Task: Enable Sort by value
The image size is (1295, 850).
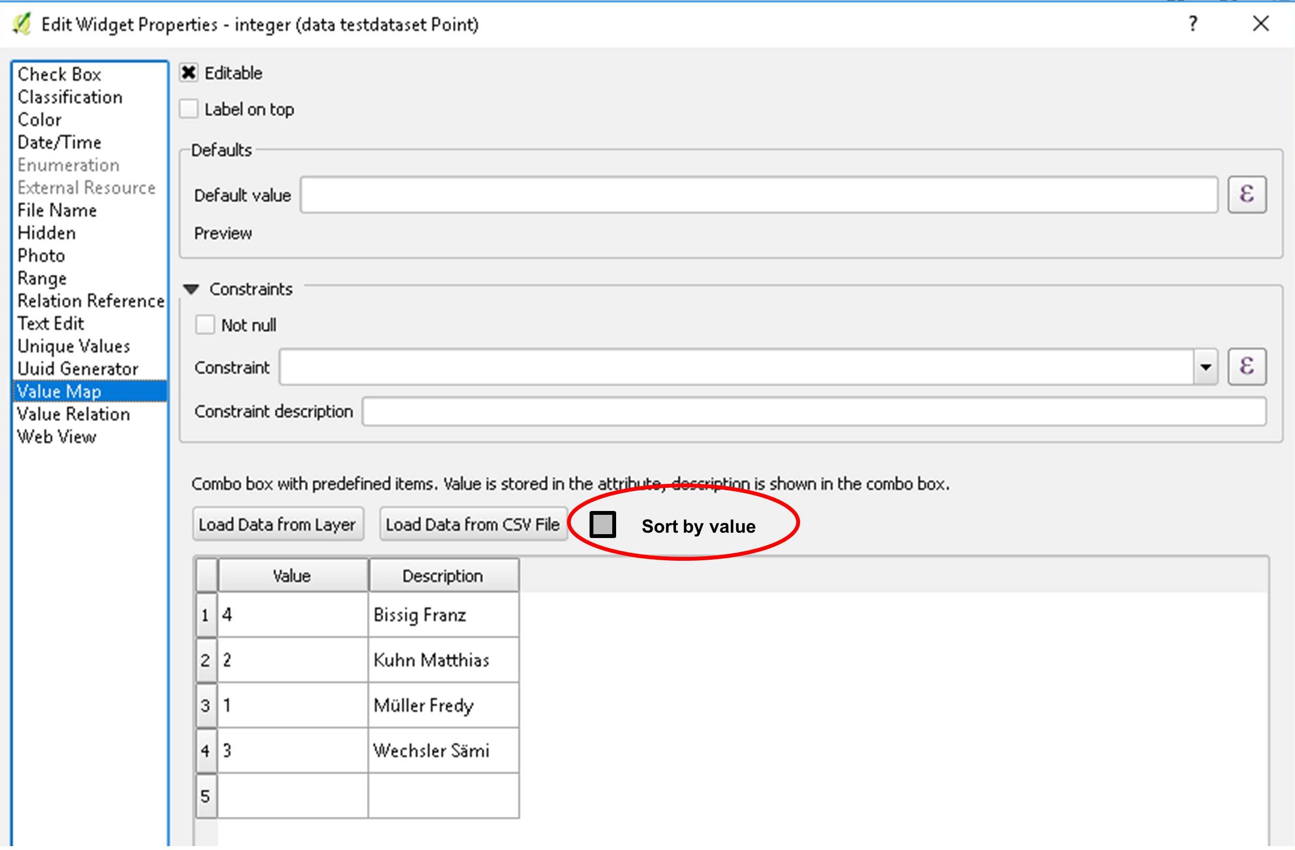Action: coord(603,524)
